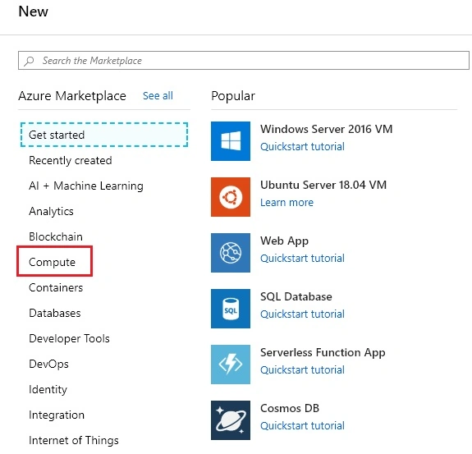
Task: Open the Integration category
Action: 57,415
